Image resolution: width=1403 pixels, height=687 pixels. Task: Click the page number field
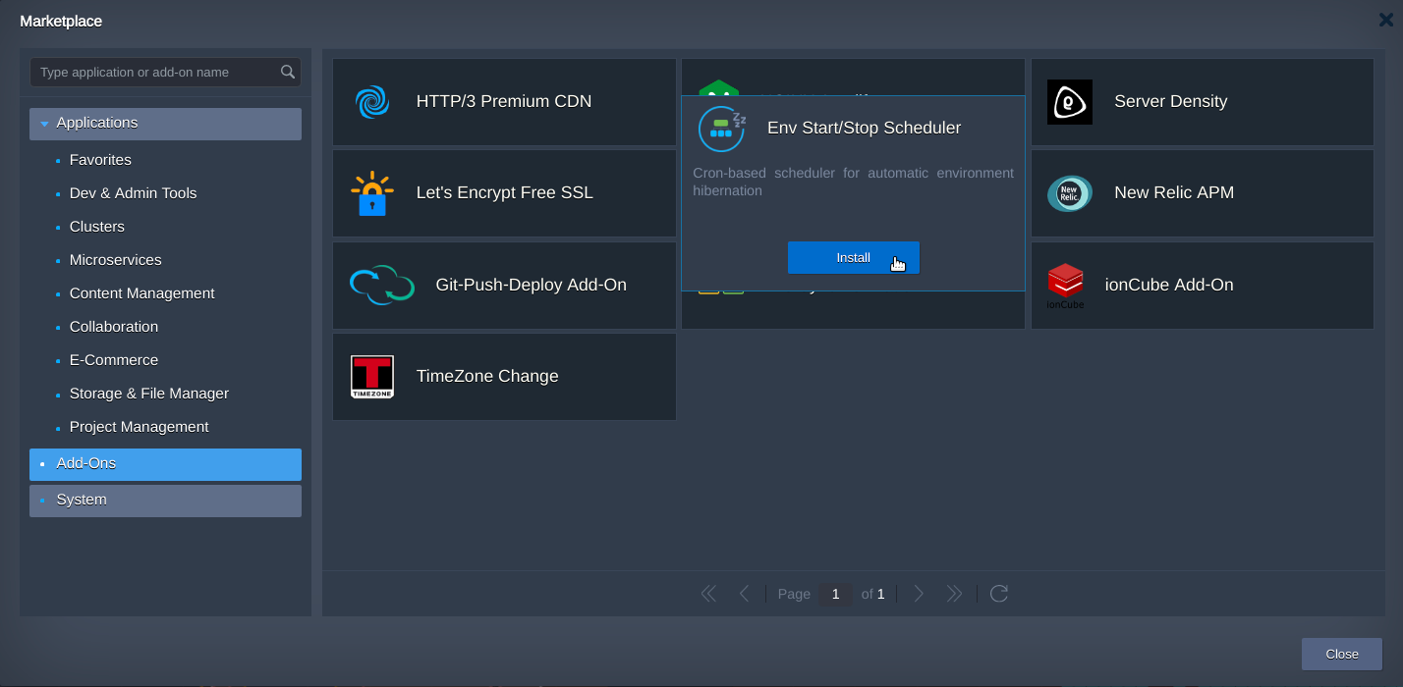(x=835, y=594)
